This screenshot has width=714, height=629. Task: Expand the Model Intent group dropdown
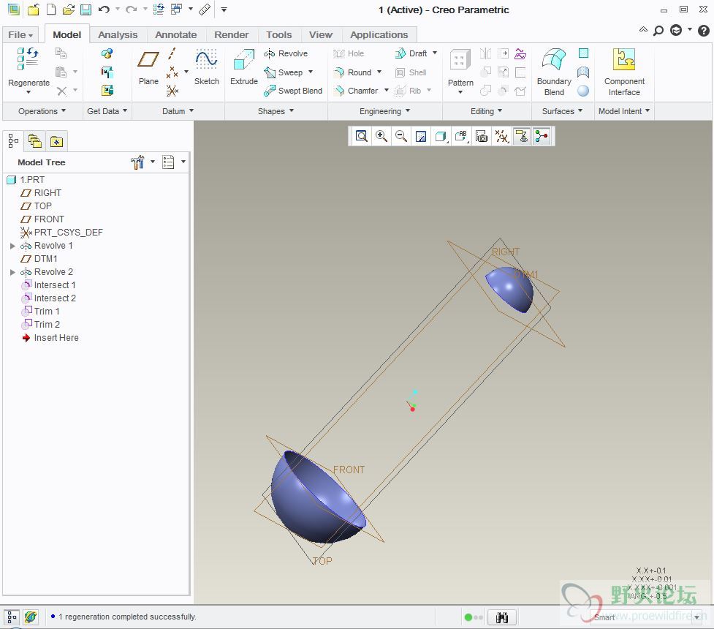[624, 111]
